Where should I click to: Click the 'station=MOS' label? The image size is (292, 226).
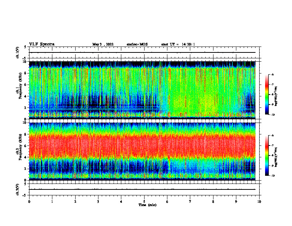coord(137,44)
